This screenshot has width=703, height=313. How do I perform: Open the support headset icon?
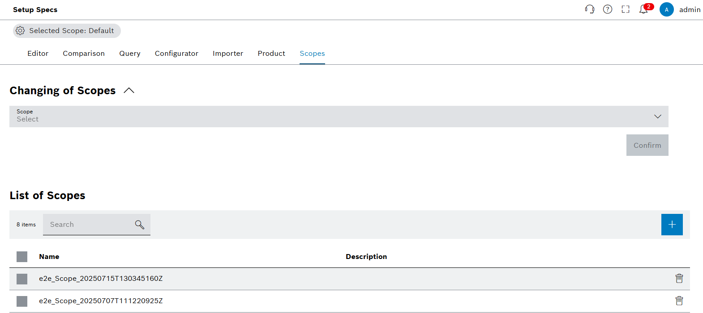590,9
